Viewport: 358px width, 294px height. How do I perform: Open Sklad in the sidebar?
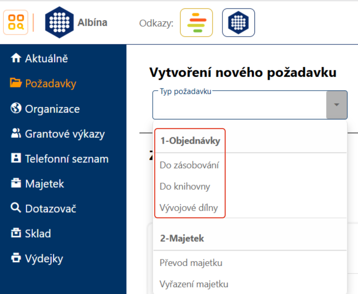point(38,234)
